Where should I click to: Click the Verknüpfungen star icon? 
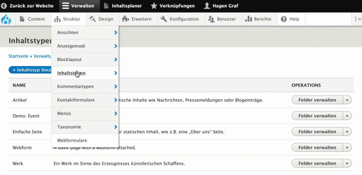click(x=154, y=6)
